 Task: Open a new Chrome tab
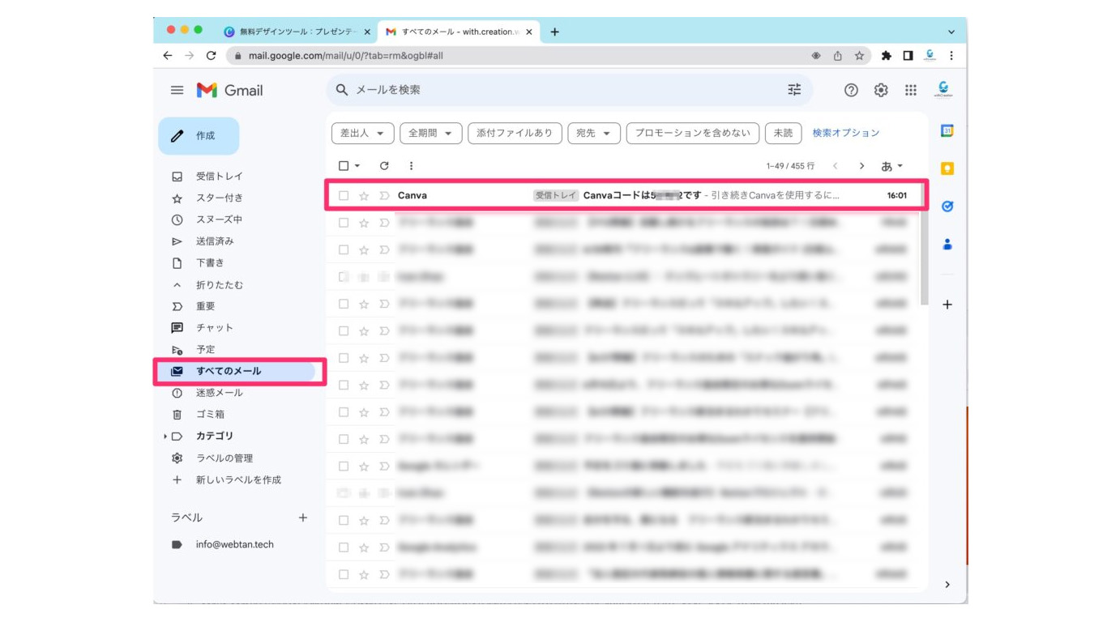pyautogui.click(x=554, y=32)
